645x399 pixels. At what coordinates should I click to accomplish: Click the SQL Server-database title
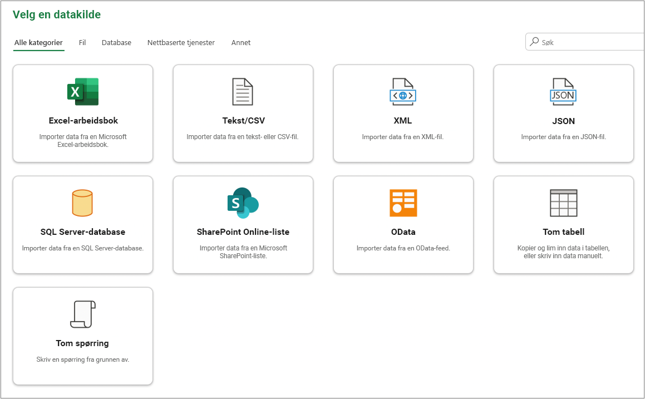[x=83, y=231]
